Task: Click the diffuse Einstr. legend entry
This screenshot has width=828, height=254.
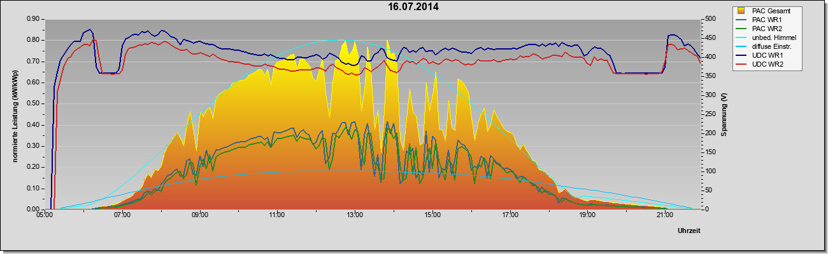Action: coord(764,46)
